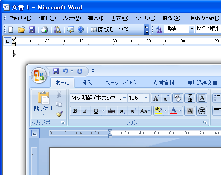Open the undo history dropdown arrow
The image size is (221, 175).
pyautogui.click(x=72, y=71)
